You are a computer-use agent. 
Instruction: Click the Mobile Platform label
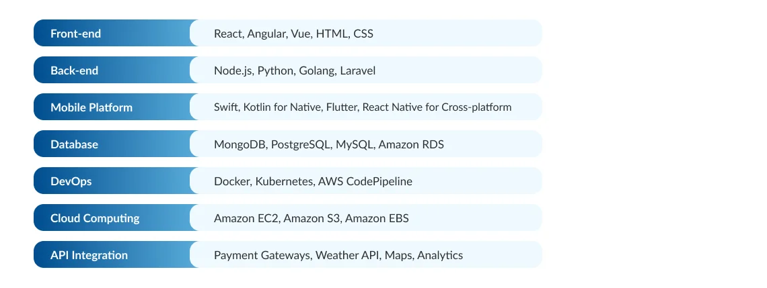92,107
